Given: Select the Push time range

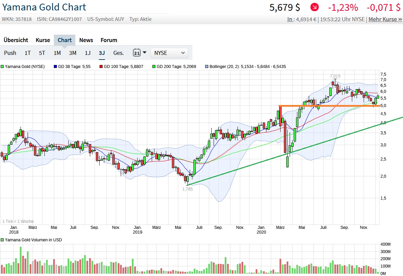Looking at the screenshot, I should click(x=10, y=53).
